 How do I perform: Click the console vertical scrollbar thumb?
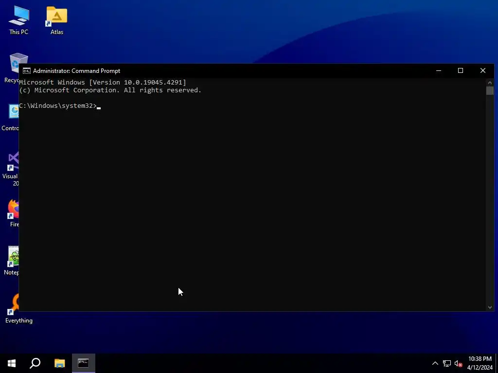[x=490, y=90]
